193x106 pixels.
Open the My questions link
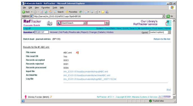click(144, 28)
